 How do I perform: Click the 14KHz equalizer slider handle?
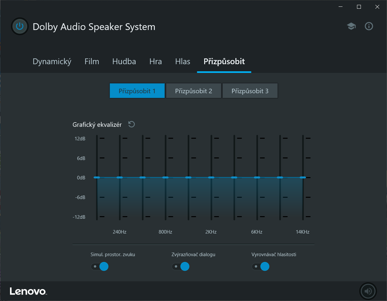tap(303, 177)
